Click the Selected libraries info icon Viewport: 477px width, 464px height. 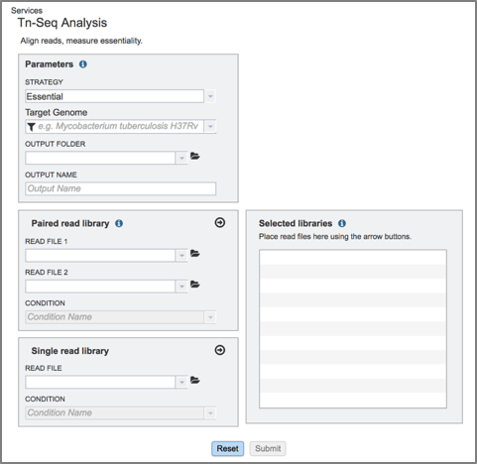342,223
